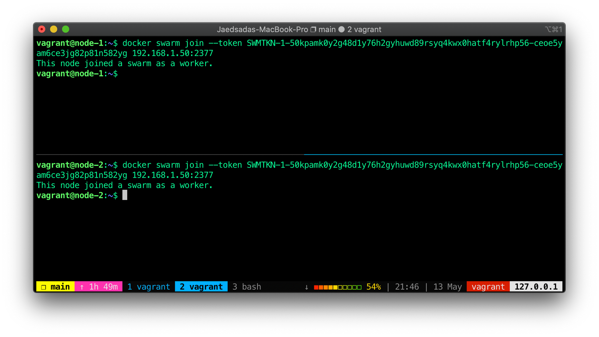Viewport: 599px width, 337px height.
Task: Click the '21:46' clock in status bar
Action: (x=407, y=287)
